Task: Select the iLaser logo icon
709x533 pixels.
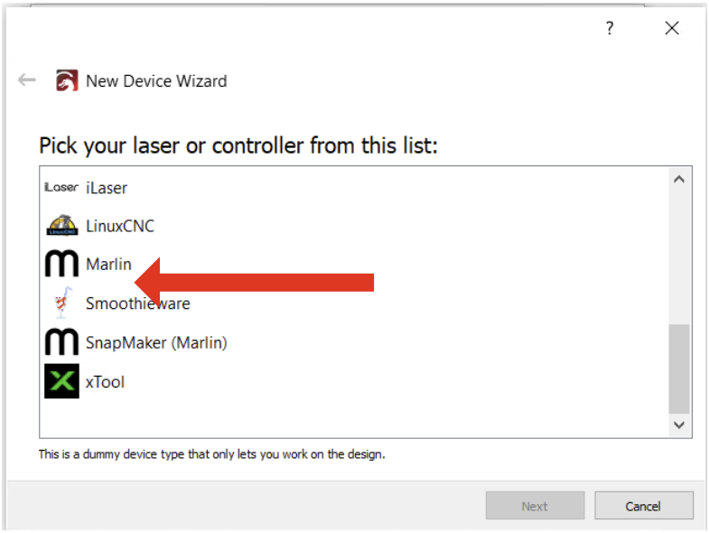Action: click(x=61, y=187)
